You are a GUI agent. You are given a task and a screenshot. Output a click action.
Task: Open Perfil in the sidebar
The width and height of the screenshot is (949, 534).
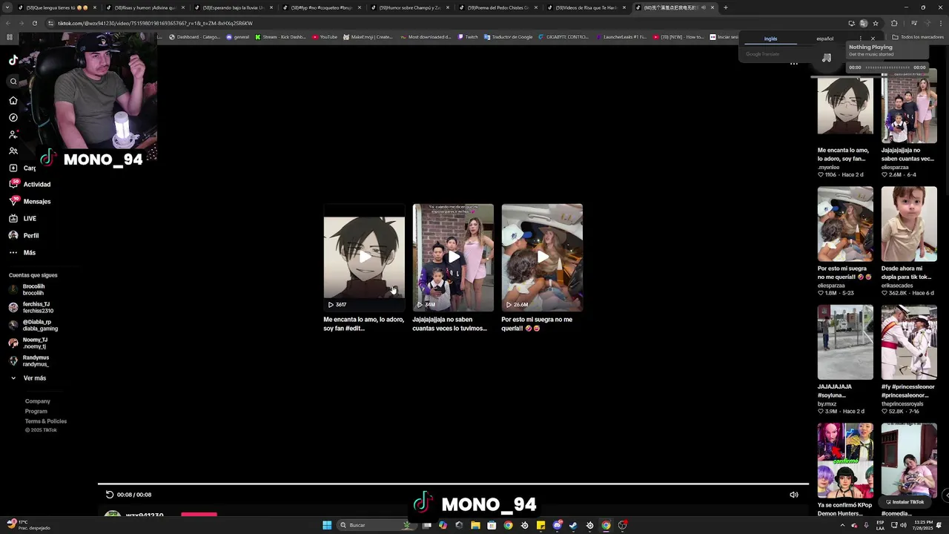point(24,236)
